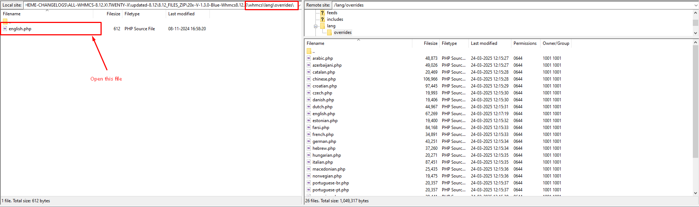This screenshot has height=207, width=699.
Task: Select hungarian.php in the remote file list
Action: (x=326, y=155)
